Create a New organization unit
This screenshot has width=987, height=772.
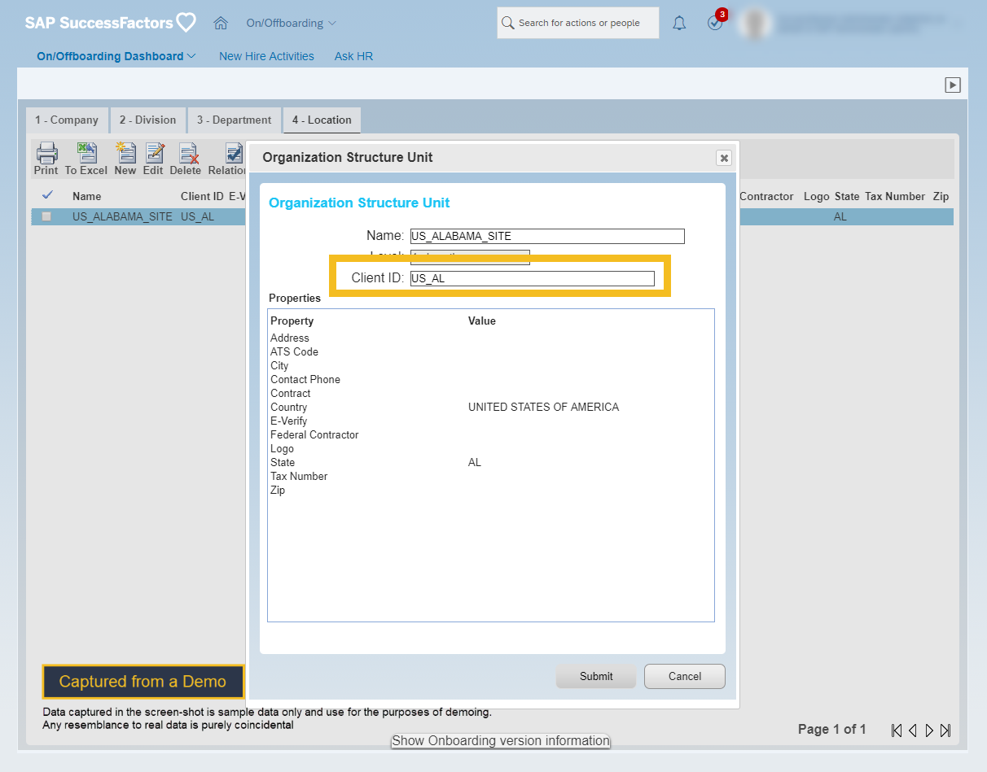point(125,158)
